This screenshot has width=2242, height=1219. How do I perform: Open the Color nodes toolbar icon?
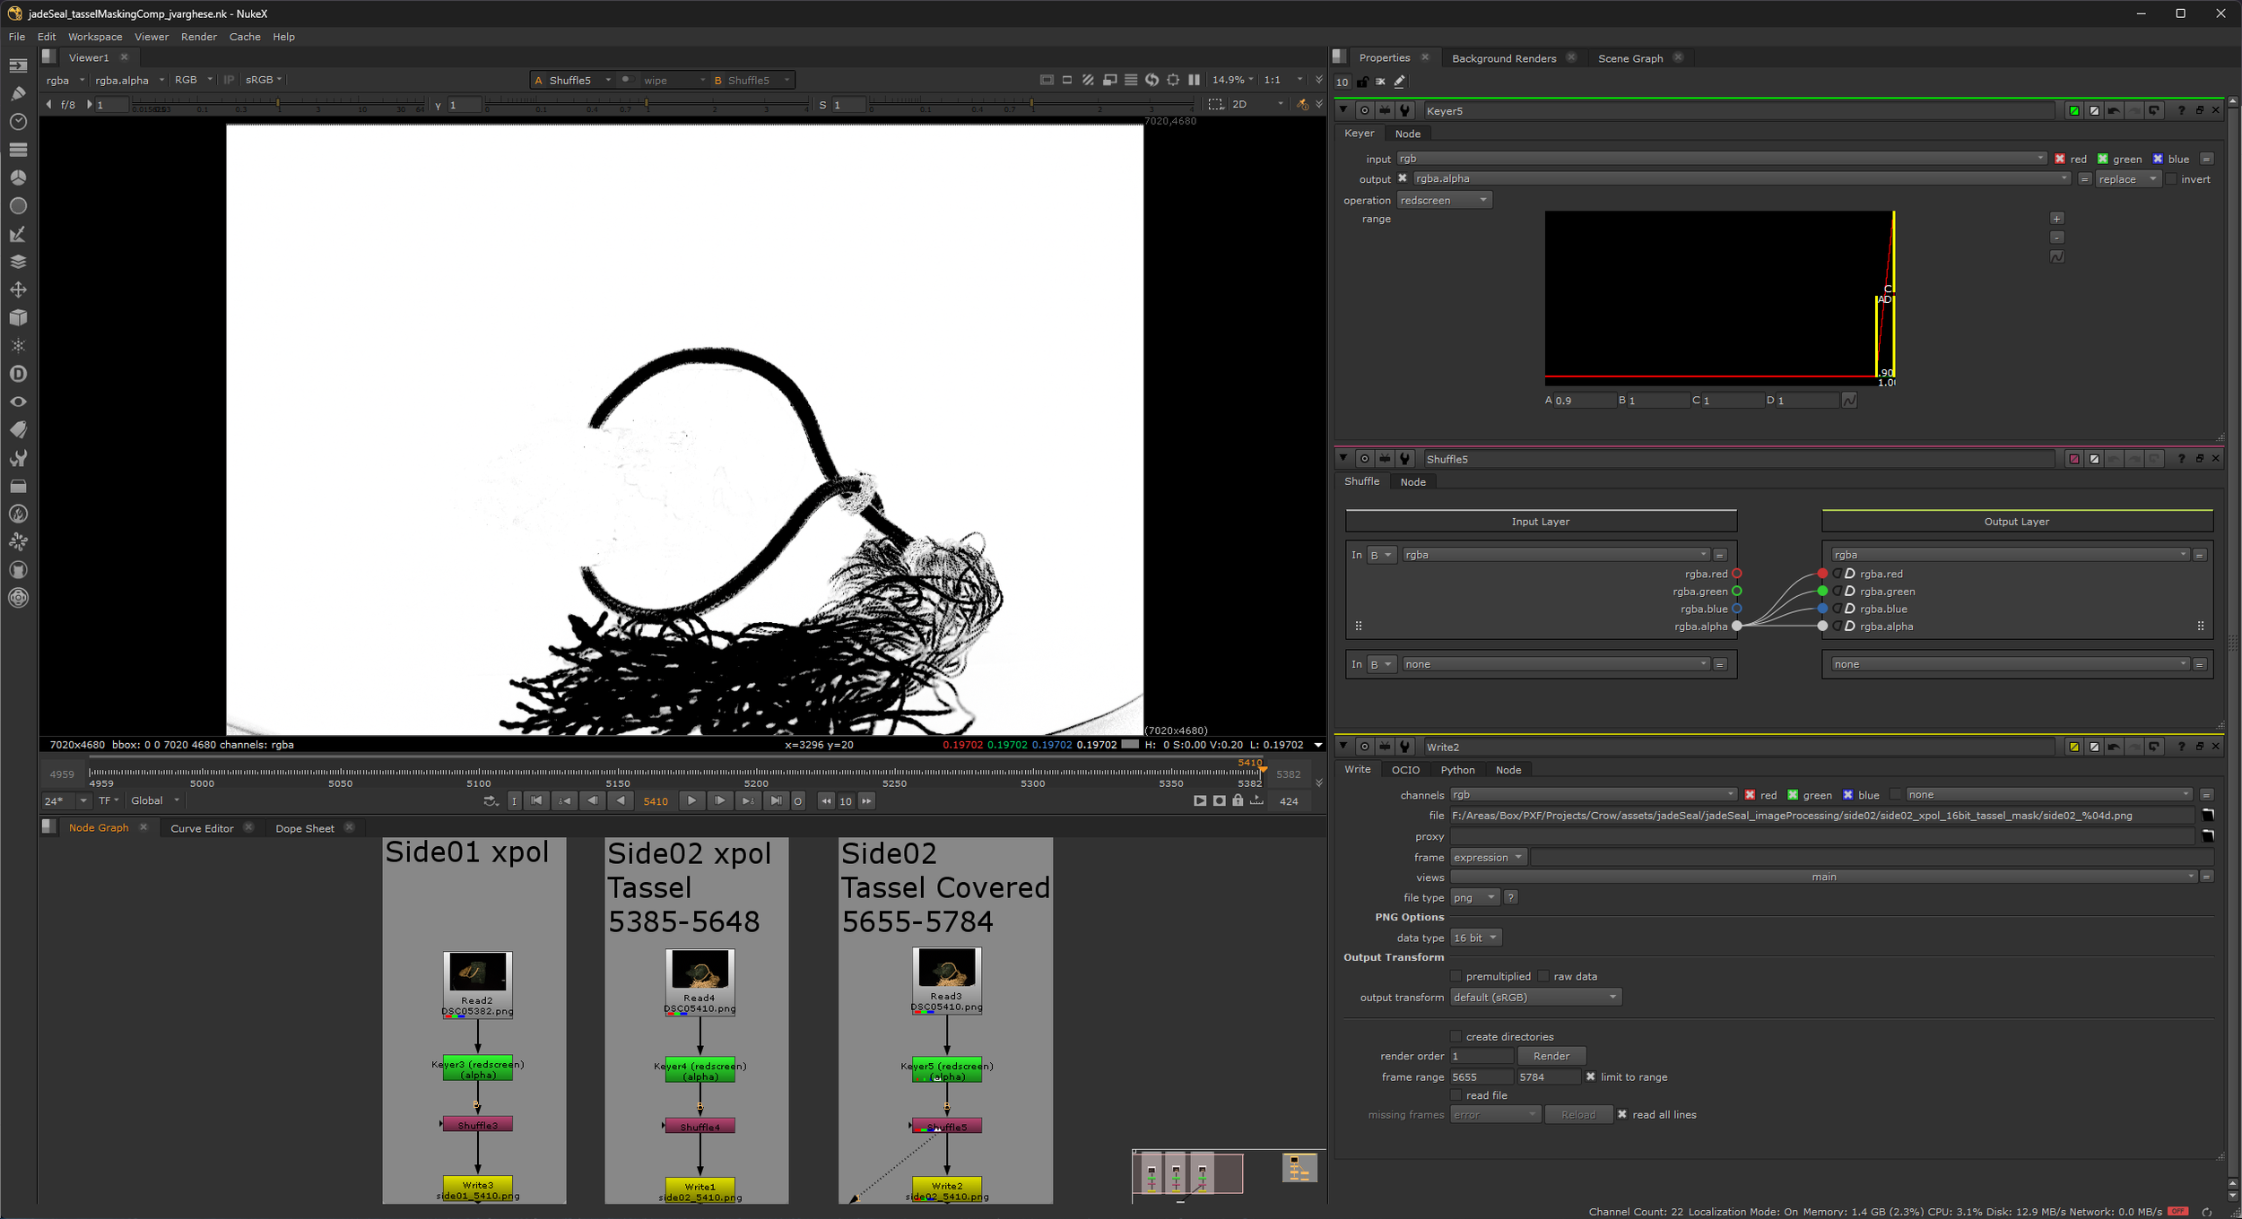(18, 177)
